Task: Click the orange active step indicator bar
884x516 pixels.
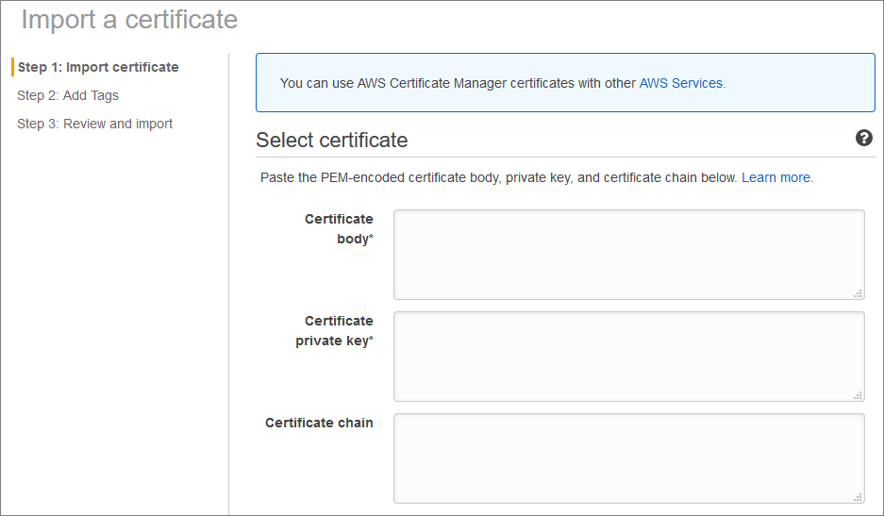Action: point(12,67)
